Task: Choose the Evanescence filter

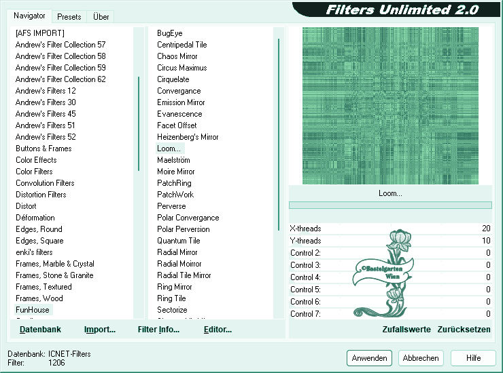Action: click(x=179, y=114)
